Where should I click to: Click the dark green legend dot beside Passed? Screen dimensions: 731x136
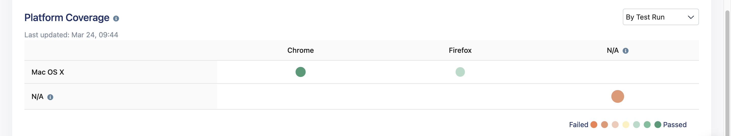pos(658,125)
